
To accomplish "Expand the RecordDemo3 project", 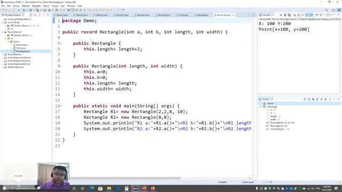I will pos(3,54).
